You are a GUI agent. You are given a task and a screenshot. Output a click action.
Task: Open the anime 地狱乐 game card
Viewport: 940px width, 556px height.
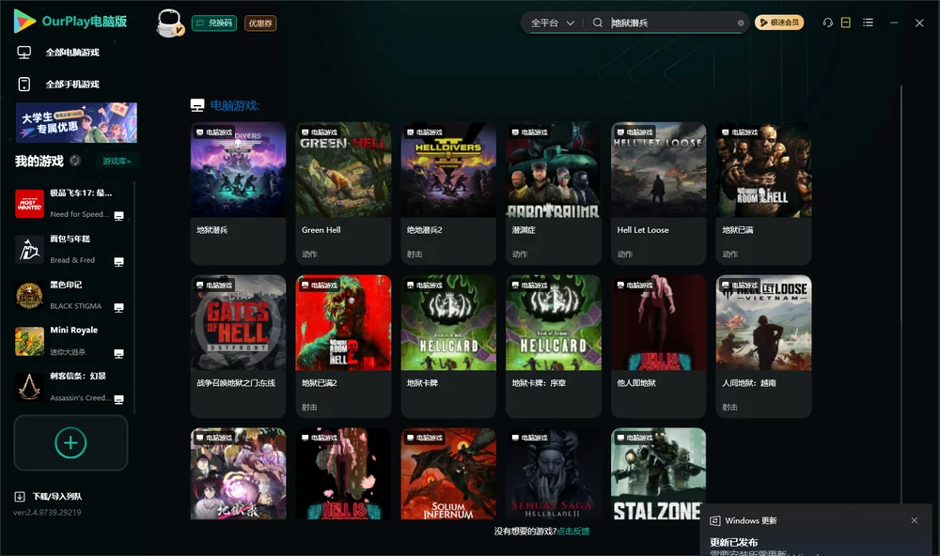click(238, 473)
